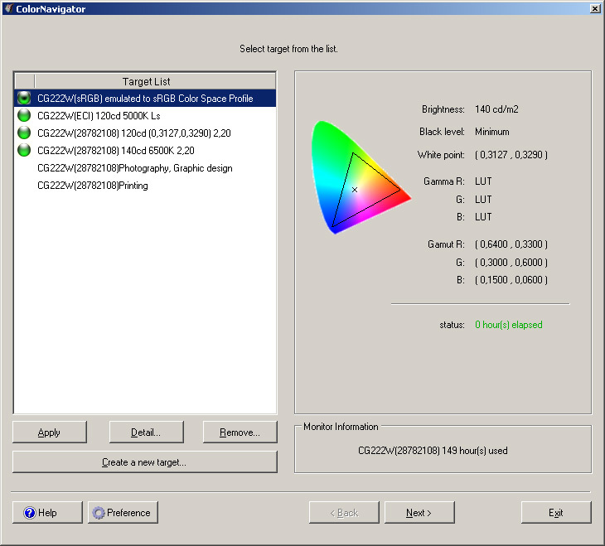Viewport: 605px width, 546px height.
Task: Click the CIE gamut chromaticity diagram
Action: point(361,177)
